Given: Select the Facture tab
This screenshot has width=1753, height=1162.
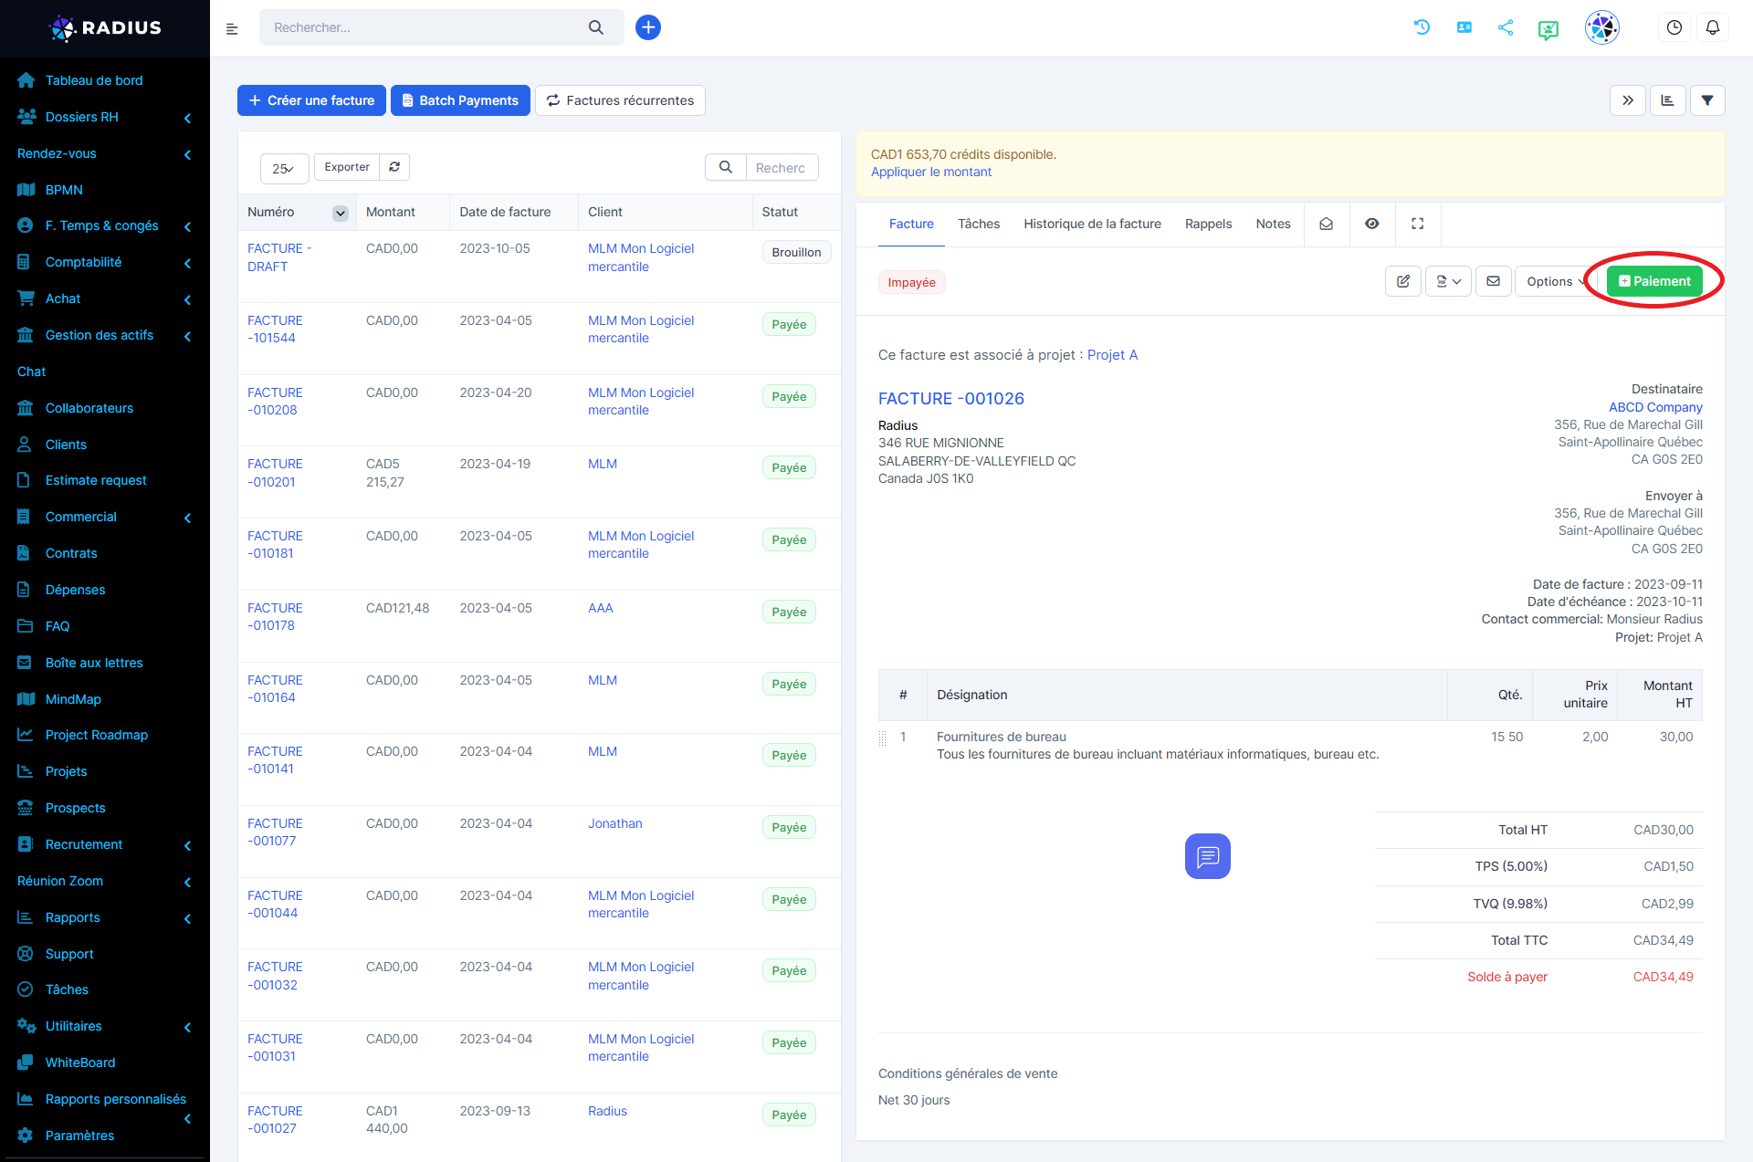Looking at the screenshot, I should (911, 224).
